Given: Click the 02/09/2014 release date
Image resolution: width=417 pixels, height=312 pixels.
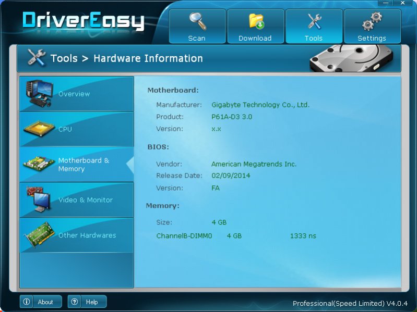Looking at the screenshot, I should (231, 176).
